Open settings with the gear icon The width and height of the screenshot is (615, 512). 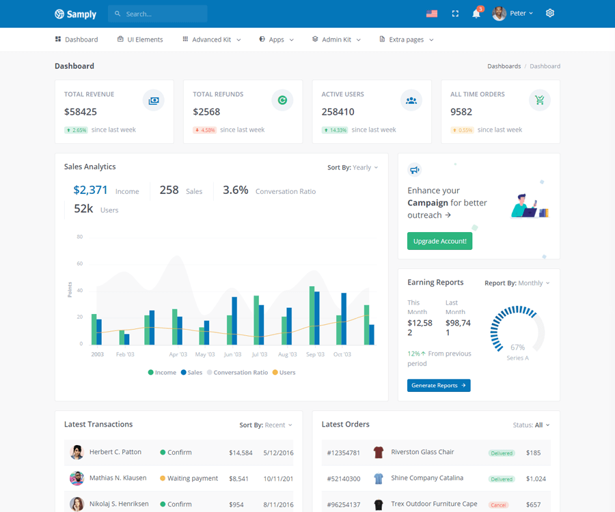(x=550, y=13)
